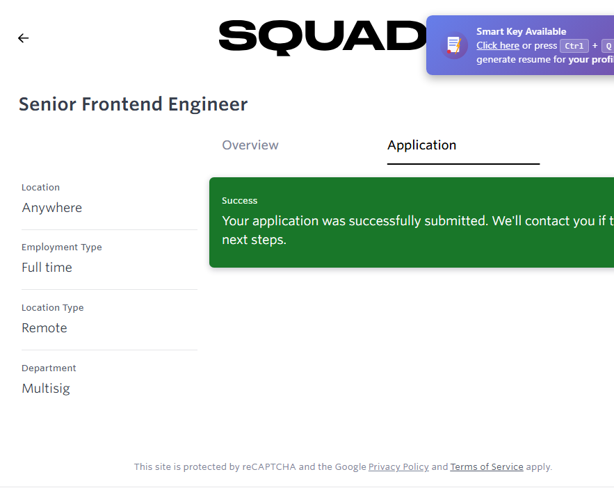This screenshot has width=614, height=488.
Task: Click the 'Remote' location type value
Action: 45,328
